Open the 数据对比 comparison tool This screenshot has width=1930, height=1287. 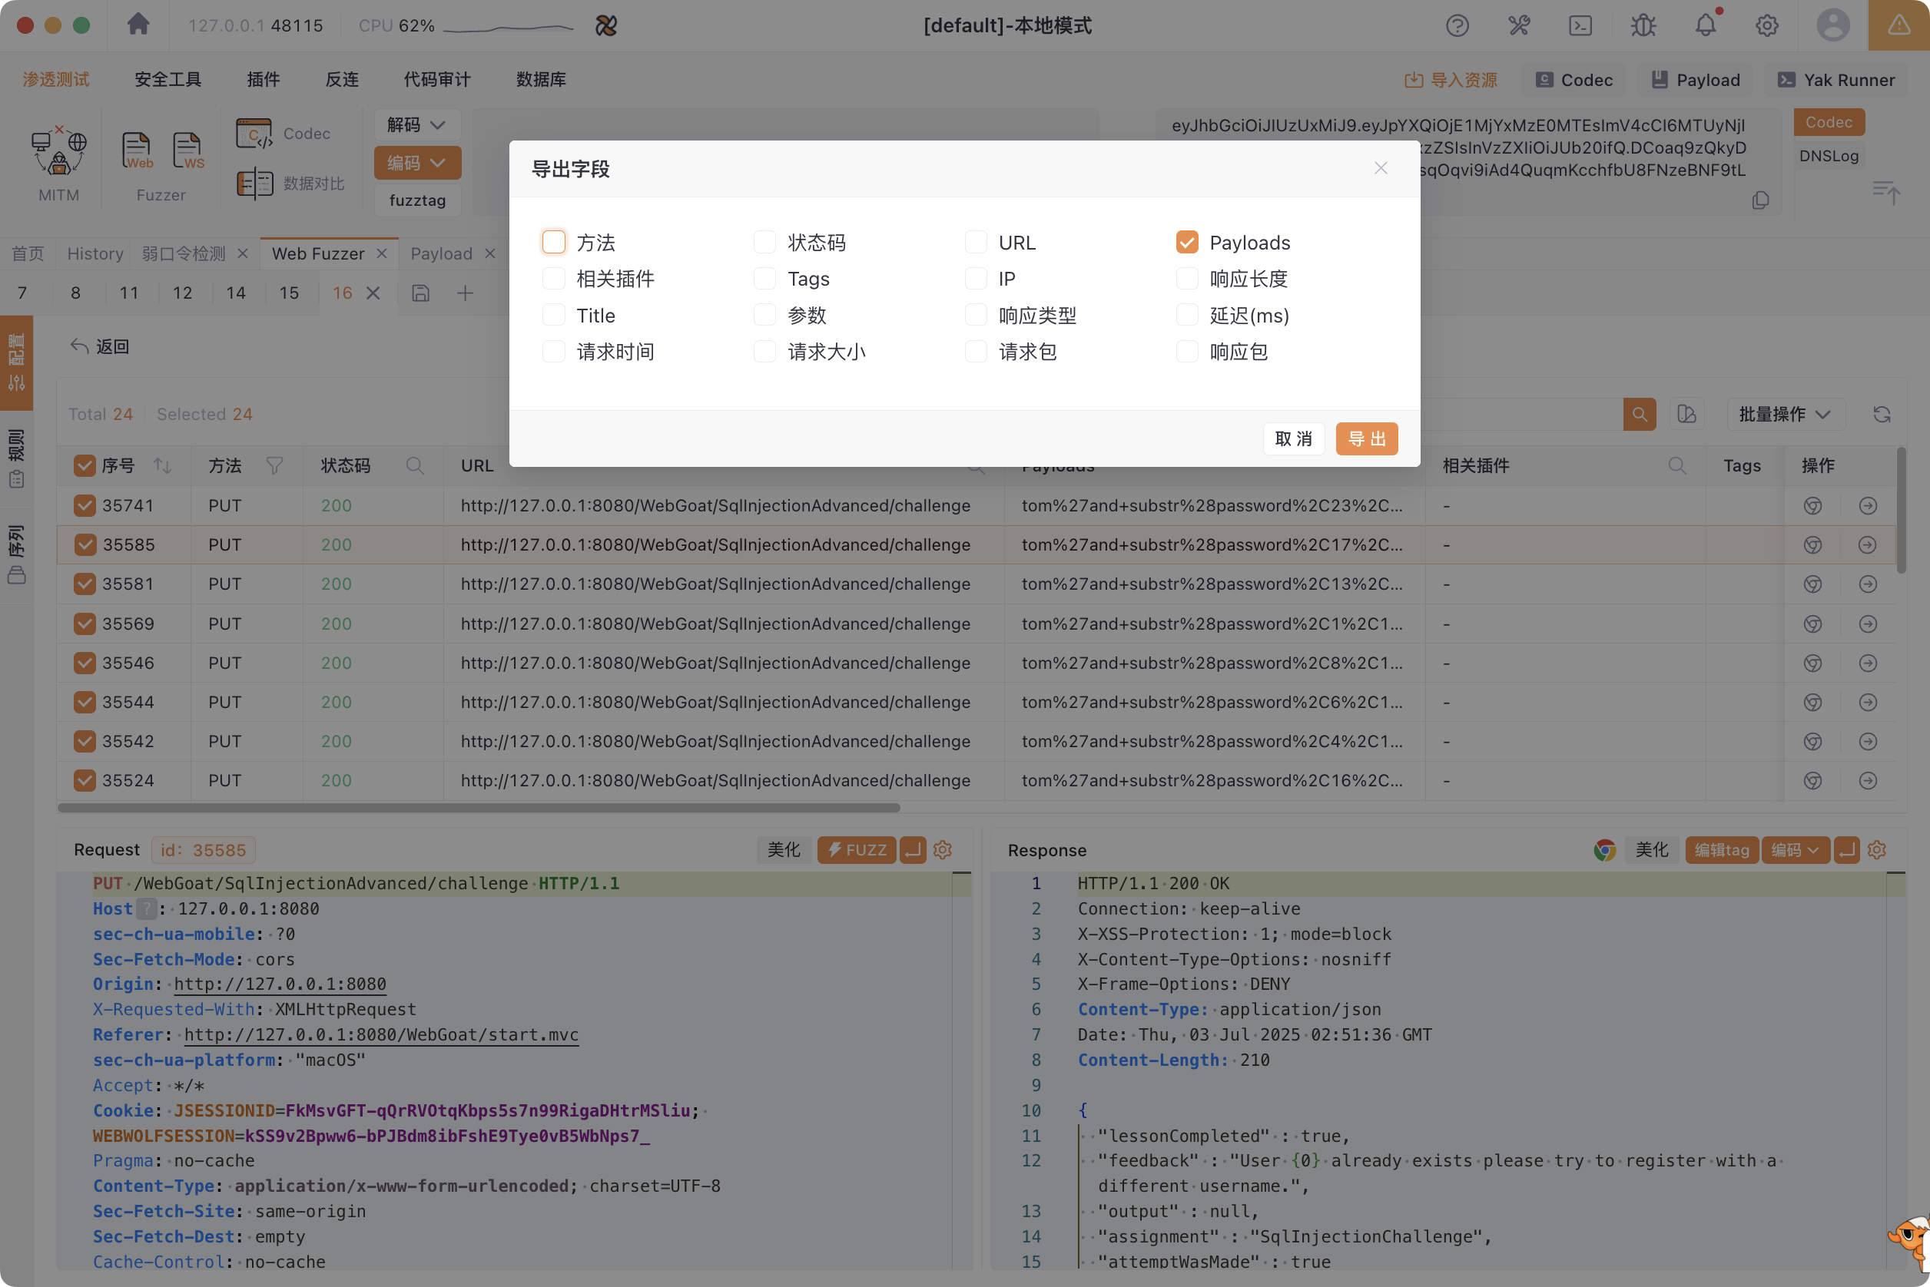tap(290, 183)
